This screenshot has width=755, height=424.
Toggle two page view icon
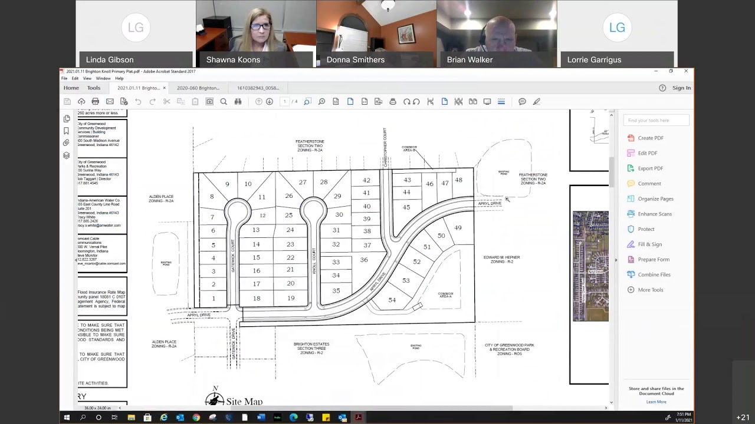pos(473,102)
